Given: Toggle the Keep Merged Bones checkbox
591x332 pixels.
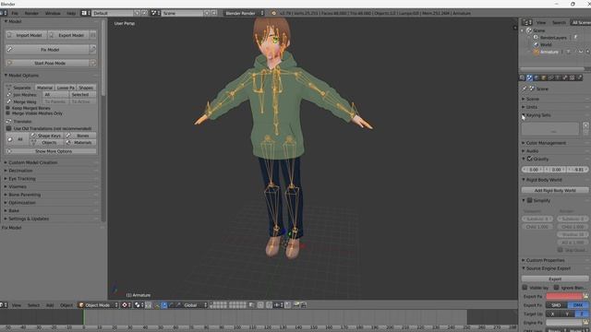Looking at the screenshot, I should pos(8,108).
